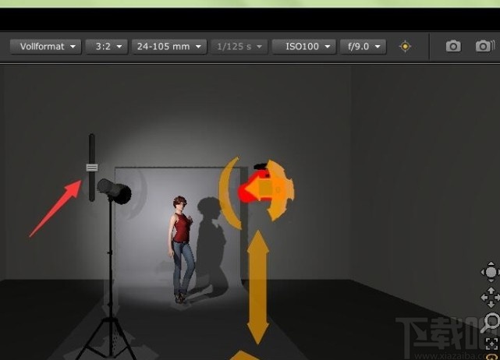Click the frame-selection focus view icon
Image resolution: width=500 pixels, height=360 pixels.
(492, 344)
